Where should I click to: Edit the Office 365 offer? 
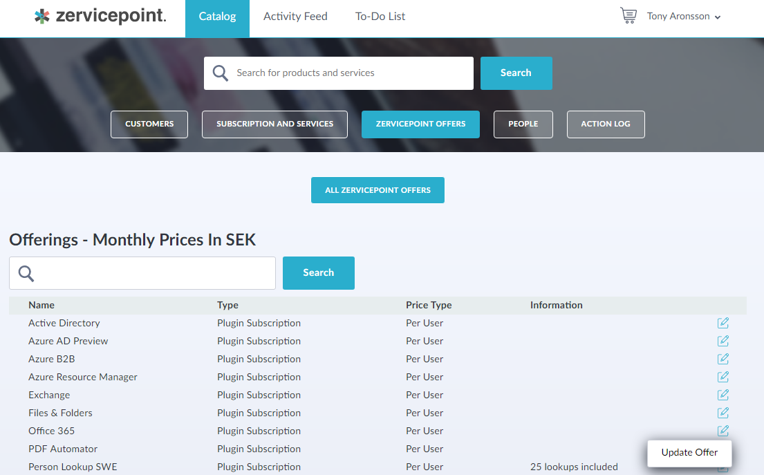point(723,431)
